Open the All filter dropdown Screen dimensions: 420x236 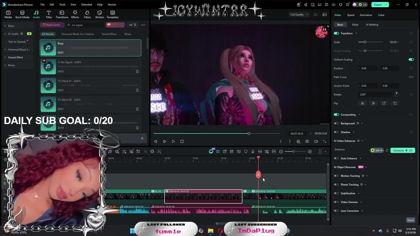[132, 25]
